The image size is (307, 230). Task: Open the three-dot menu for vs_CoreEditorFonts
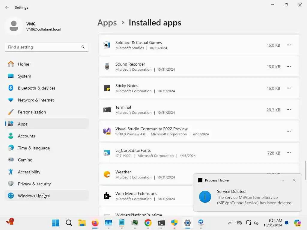tap(289, 153)
